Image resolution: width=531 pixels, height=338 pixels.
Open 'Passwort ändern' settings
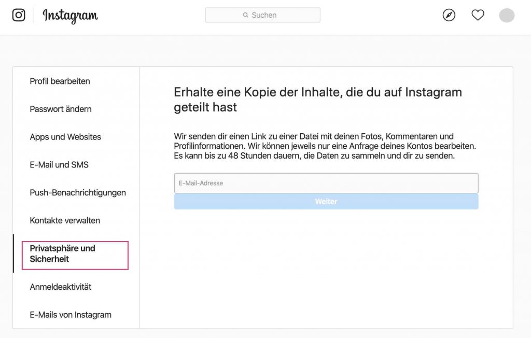click(x=61, y=109)
